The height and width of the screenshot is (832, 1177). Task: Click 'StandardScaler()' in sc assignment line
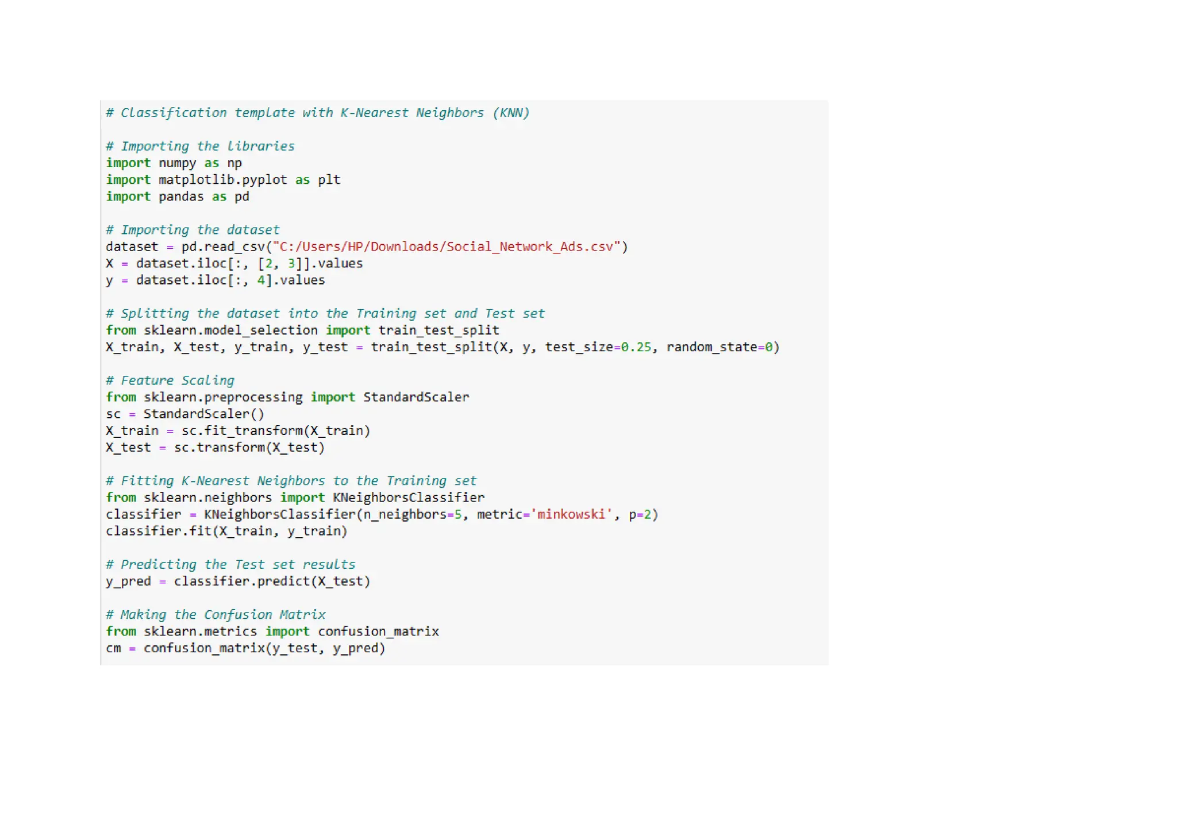point(203,414)
